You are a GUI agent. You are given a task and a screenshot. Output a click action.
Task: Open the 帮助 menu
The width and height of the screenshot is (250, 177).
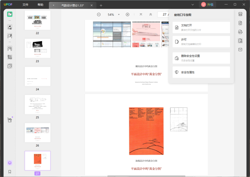tap(40, 5)
